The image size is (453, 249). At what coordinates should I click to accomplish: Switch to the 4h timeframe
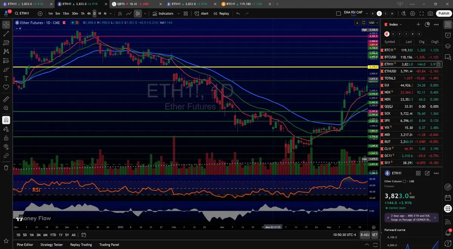(x=89, y=14)
